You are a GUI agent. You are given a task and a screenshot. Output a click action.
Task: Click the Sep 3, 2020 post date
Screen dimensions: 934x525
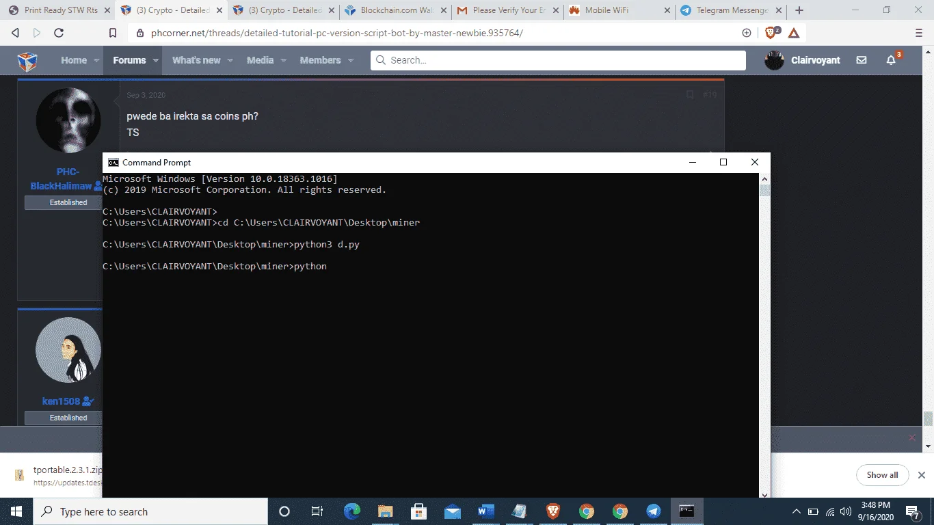coord(146,95)
